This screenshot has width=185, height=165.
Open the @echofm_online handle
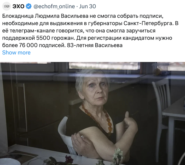(54, 6)
